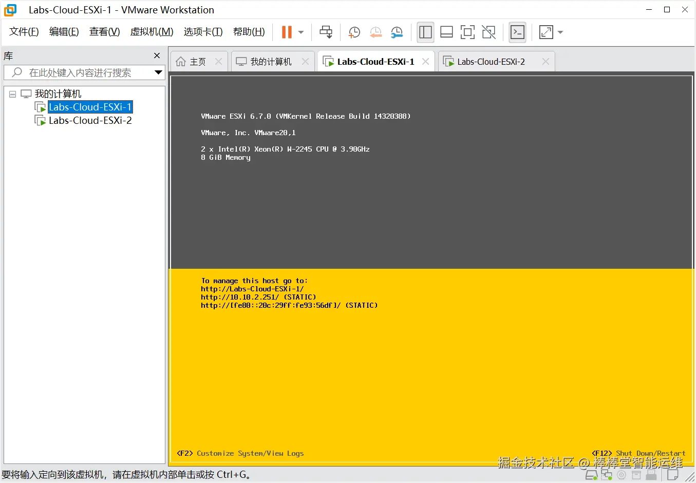Close the 我的计算机 tab
This screenshot has width=696, height=483.
[x=305, y=62]
